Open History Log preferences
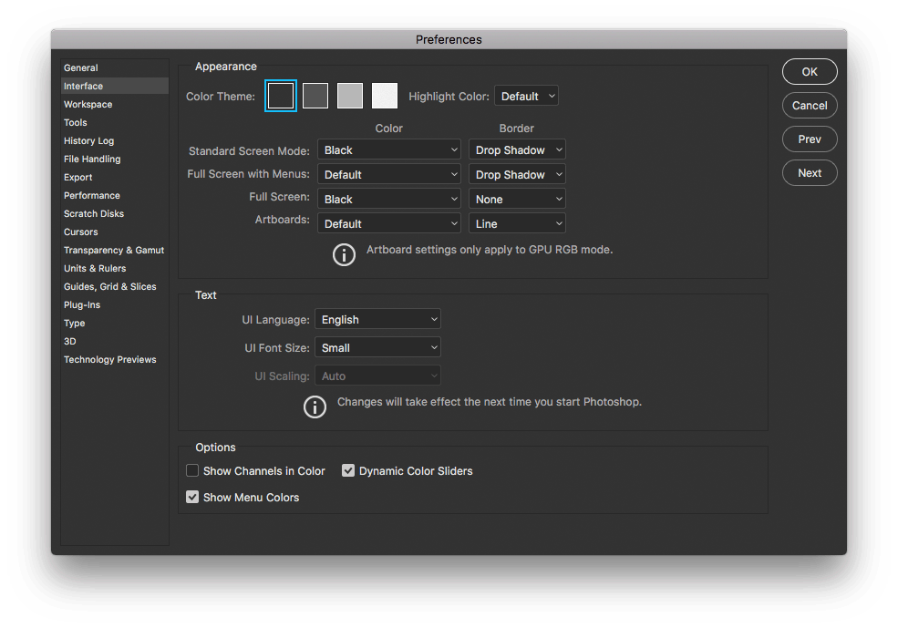The width and height of the screenshot is (898, 628). [x=115, y=141]
